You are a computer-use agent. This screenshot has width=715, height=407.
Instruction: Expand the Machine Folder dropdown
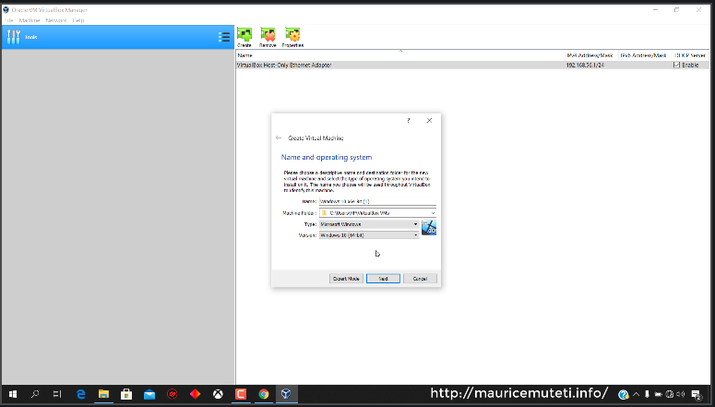[433, 213]
